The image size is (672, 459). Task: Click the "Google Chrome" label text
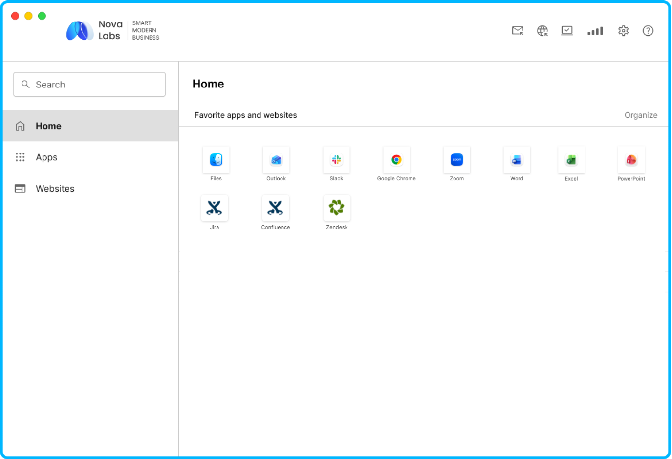pyautogui.click(x=396, y=179)
